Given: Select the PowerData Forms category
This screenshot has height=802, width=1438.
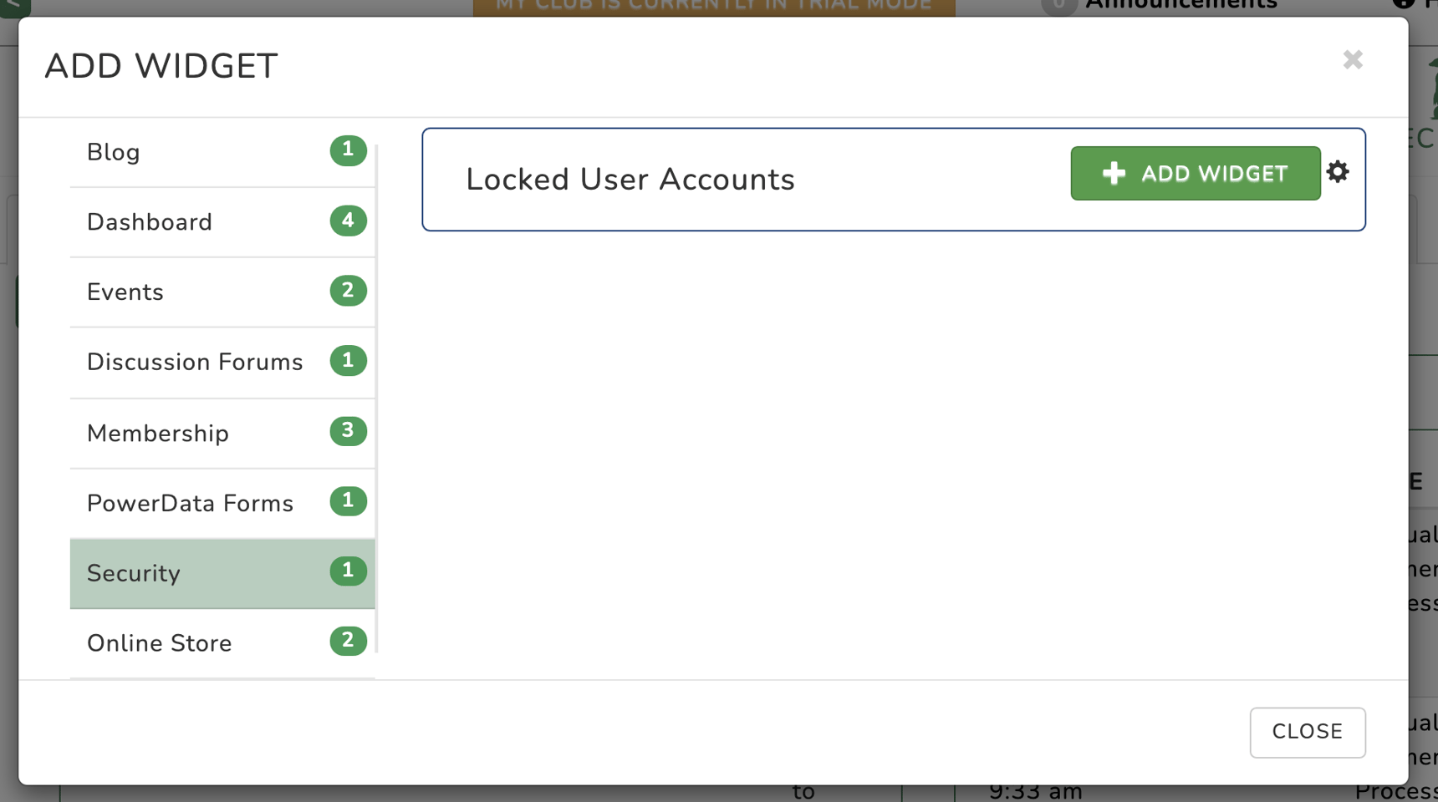Looking at the screenshot, I should tap(190, 502).
